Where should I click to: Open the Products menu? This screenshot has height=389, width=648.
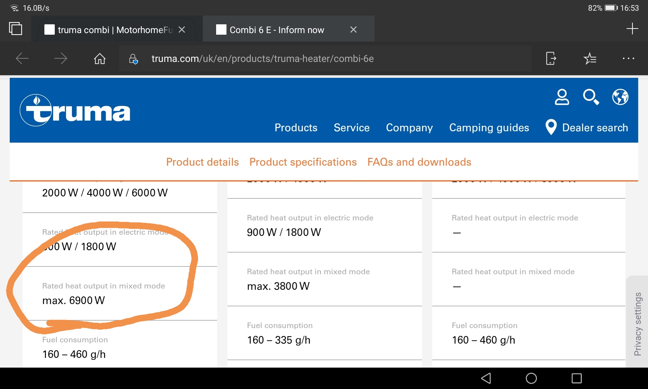(x=296, y=128)
